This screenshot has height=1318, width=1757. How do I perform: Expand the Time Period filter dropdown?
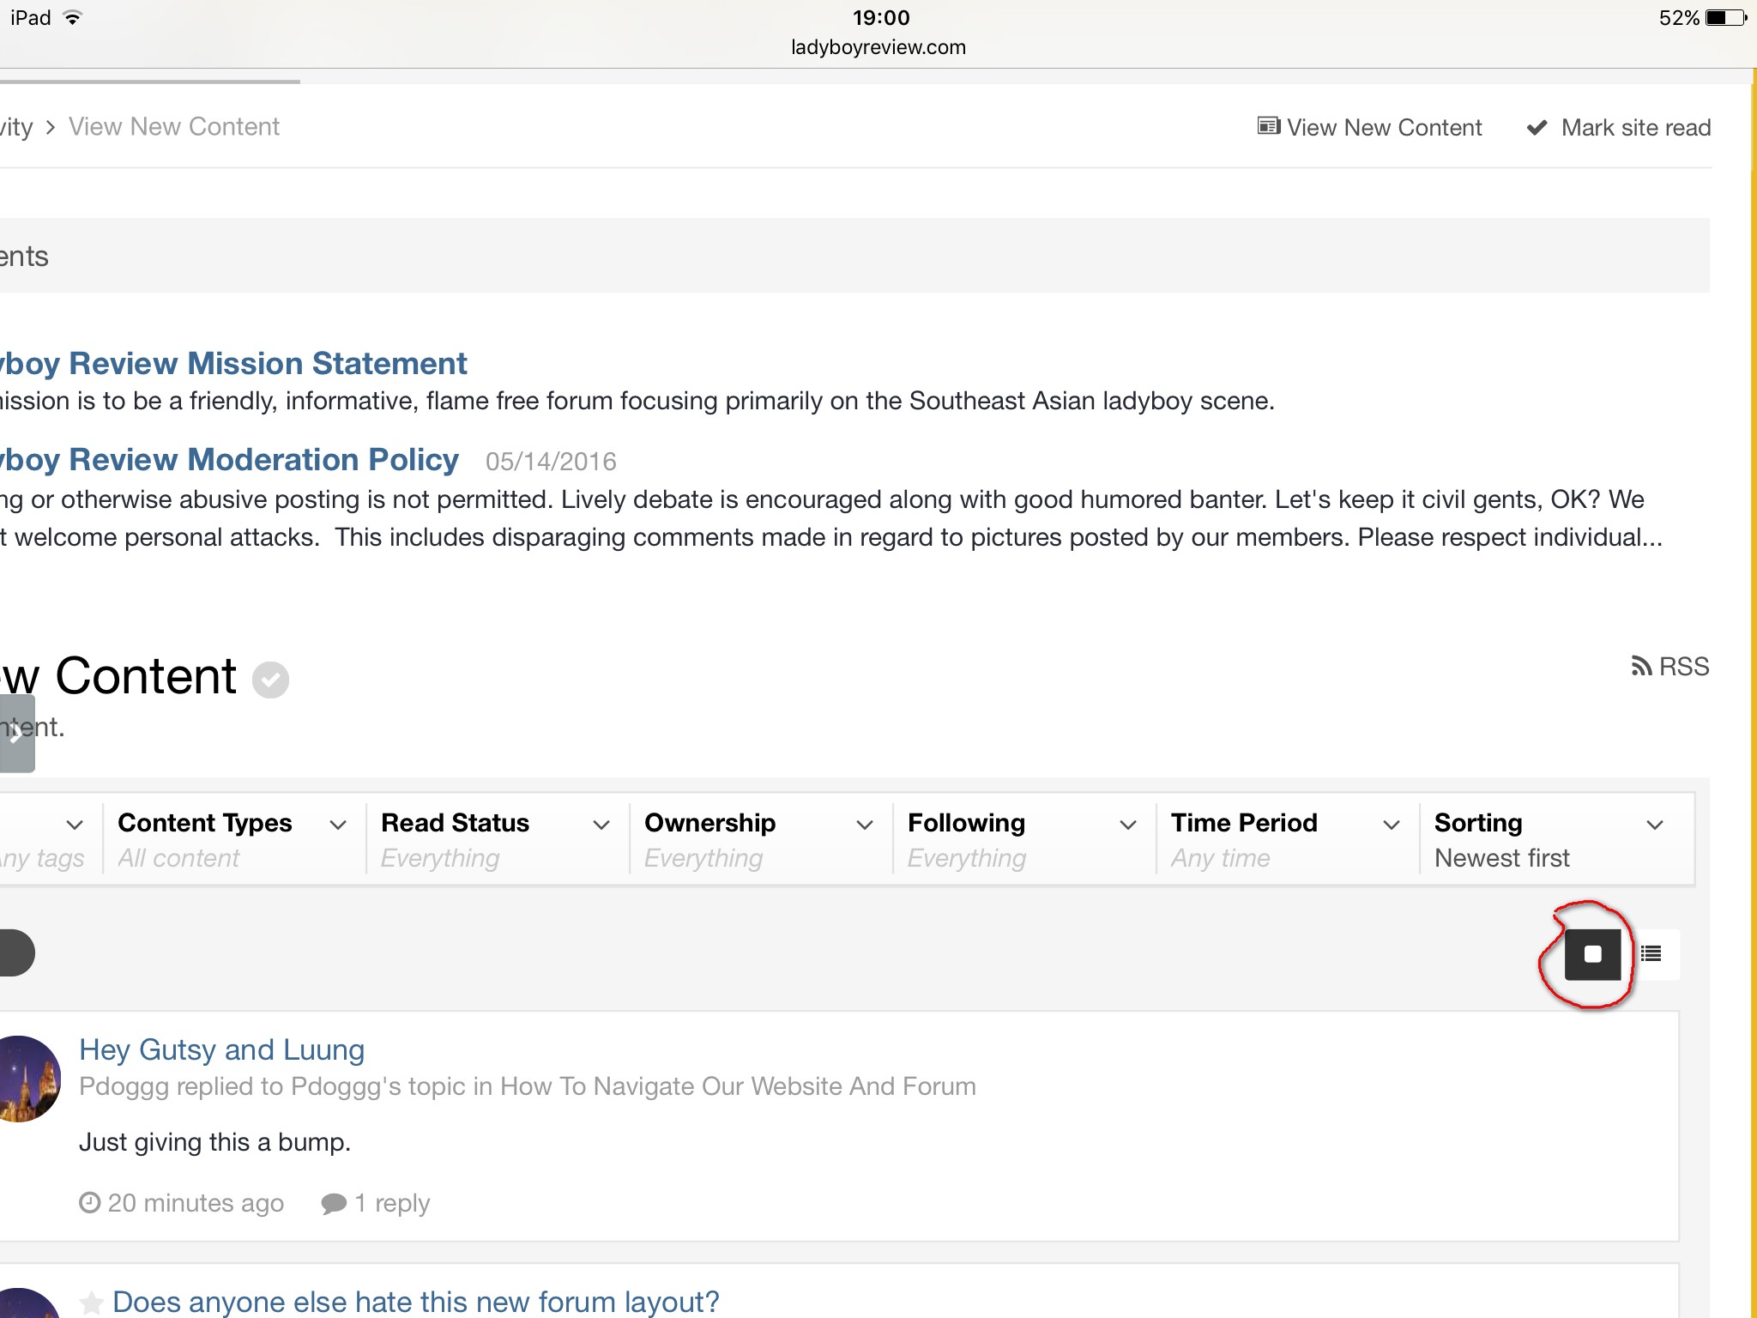(x=1287, y=839)
